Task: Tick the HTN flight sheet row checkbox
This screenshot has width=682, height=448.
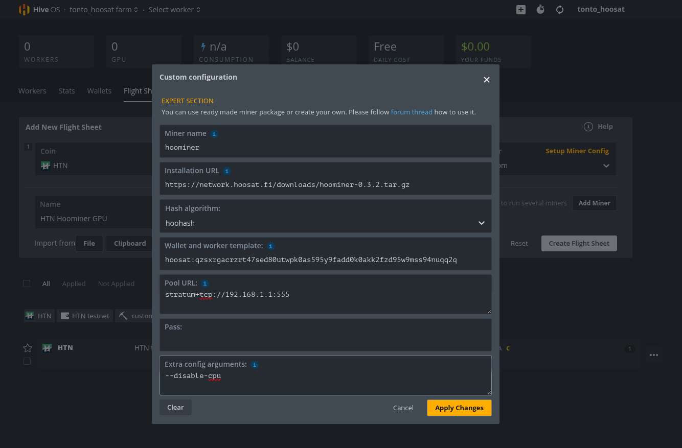Action: pyautogui.click(x=27, y=361)
